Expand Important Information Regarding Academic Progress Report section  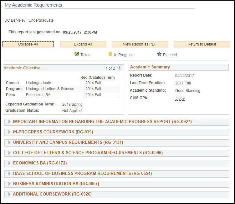pos(117,122)
